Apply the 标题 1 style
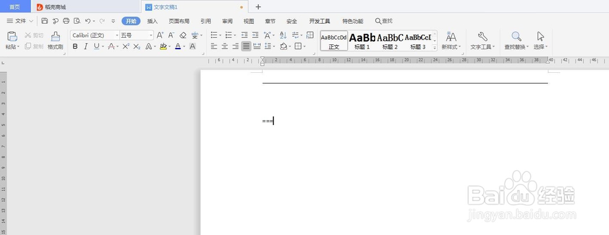Screen dimensions: 609x235 [362, 41]
